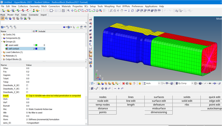Click the zoom magnifier icon beside view arrows
Viewport: 222px width, 126px height.
click(x=69, y=11)
